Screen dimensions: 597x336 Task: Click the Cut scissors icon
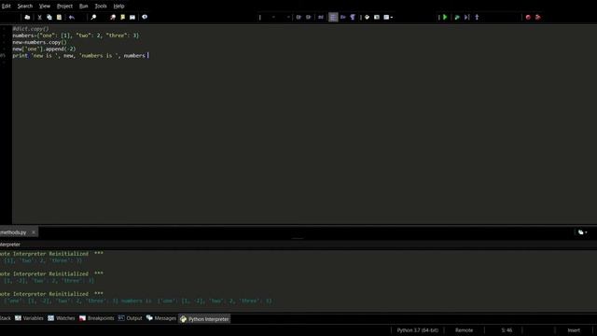39,17
